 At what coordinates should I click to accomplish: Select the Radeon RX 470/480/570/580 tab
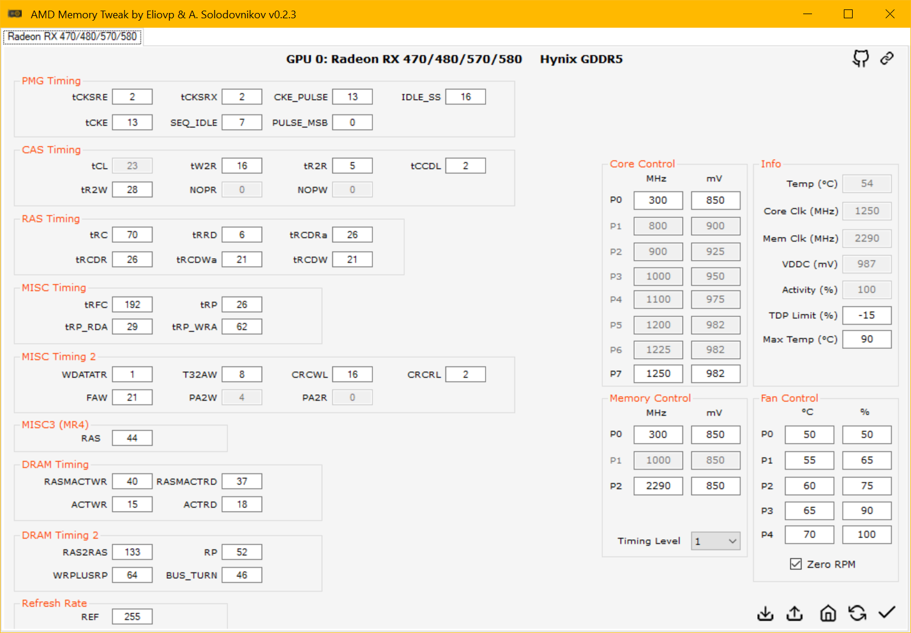pyautogui.click(x=72, y=37)
